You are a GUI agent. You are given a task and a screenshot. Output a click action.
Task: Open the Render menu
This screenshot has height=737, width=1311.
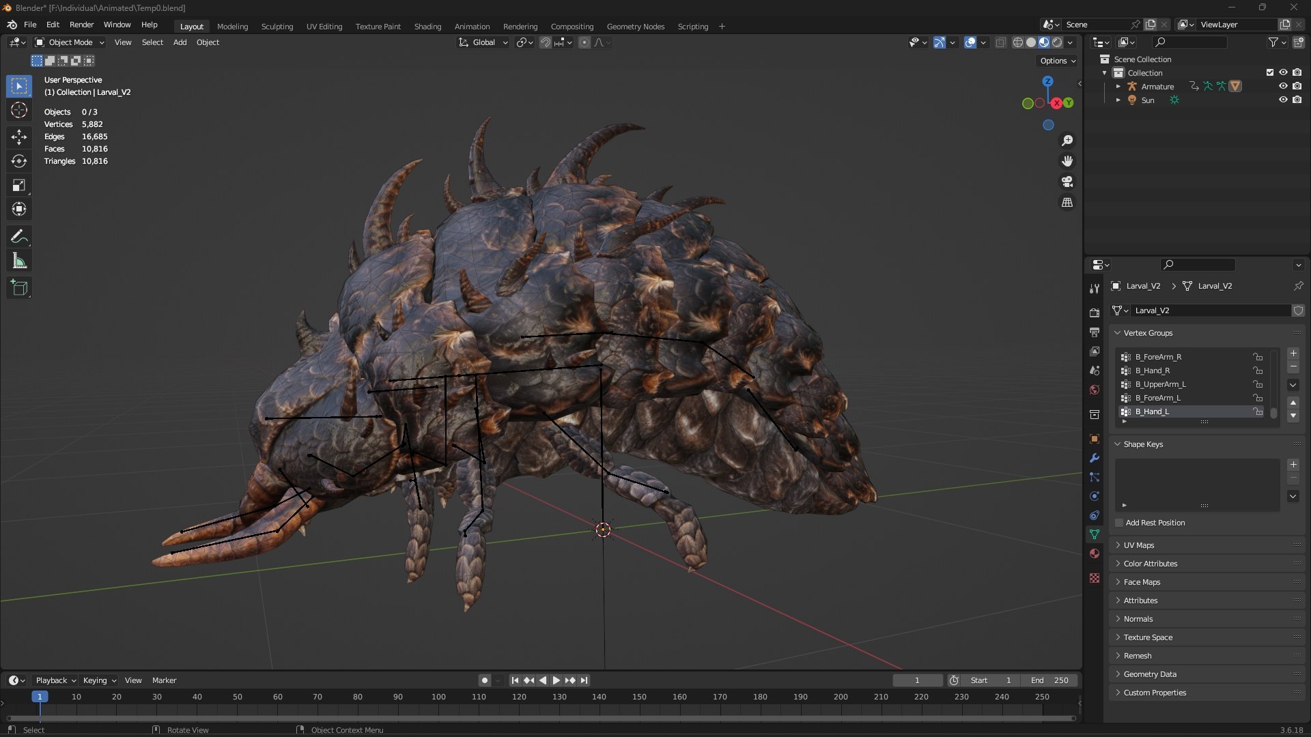click(81, 25)
